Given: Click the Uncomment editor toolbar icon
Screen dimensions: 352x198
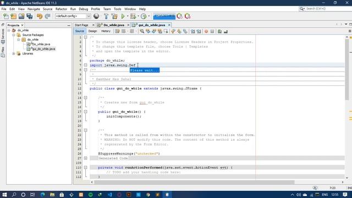Looking at the screenshot, I should pyautogui.click(x=226, y=31).
